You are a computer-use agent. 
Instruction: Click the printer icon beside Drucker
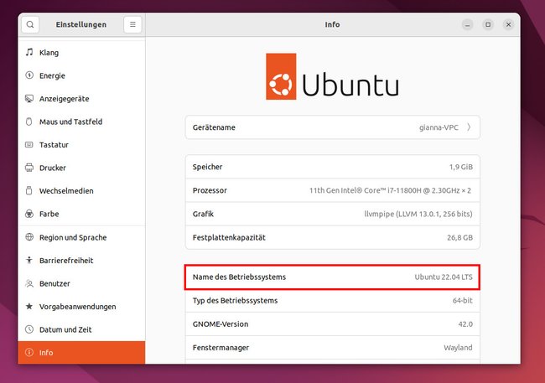(29, 168)
